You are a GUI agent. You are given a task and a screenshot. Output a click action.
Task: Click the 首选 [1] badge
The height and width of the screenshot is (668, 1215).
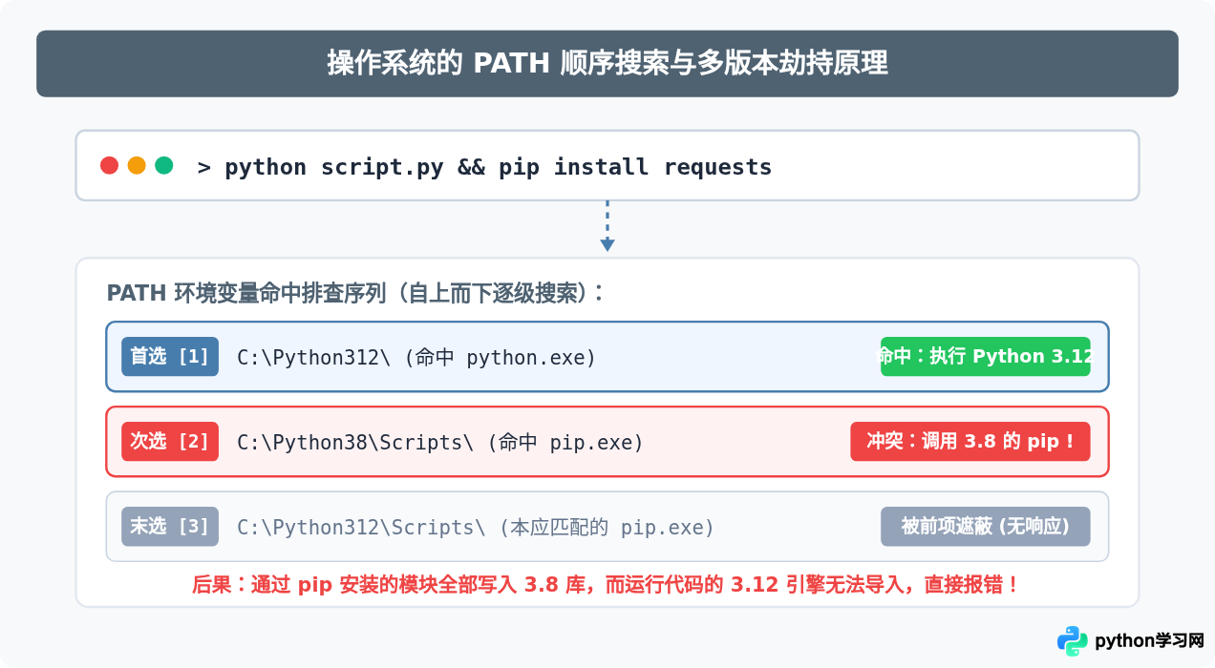[170, 357]
